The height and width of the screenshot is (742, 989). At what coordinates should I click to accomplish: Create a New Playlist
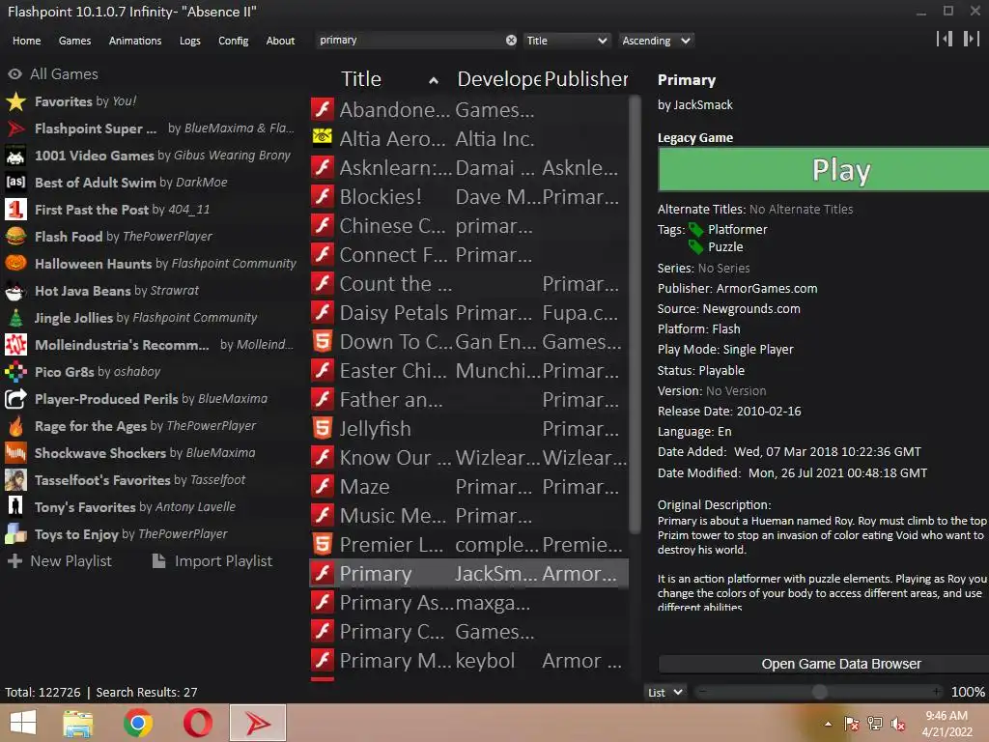tap(60, 561)
